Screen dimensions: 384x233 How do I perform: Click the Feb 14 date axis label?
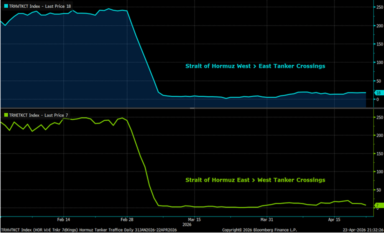click(x=63, y=220)
